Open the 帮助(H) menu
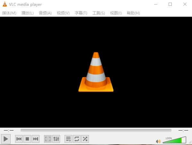 133,13
